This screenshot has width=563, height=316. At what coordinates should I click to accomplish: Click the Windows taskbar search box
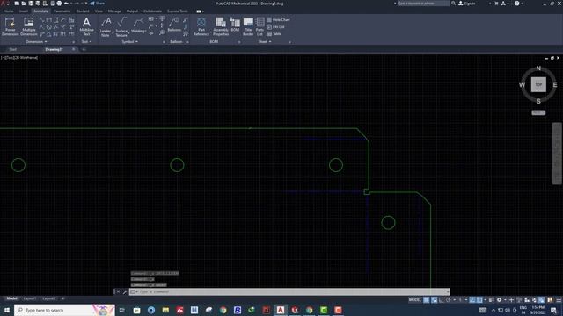pyautogui.click(x=64, y=310)
